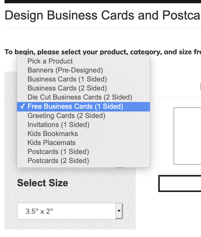Select Kids Placemats product
Image resolution: width=201 pixels, height=237 pixels.
[x=83, y=143]
